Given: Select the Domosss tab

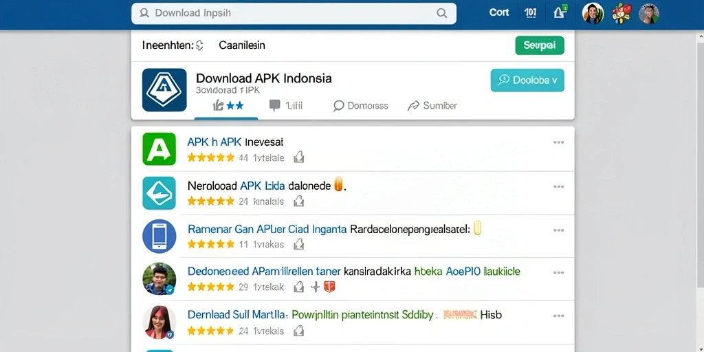Looking at the screenshot, I should (x=360, y=106).
